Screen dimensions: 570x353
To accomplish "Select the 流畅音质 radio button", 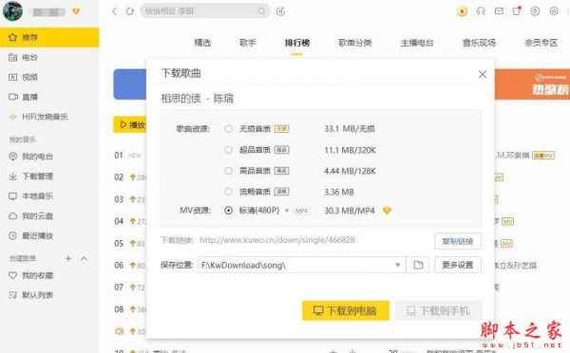I will [228, 192].
